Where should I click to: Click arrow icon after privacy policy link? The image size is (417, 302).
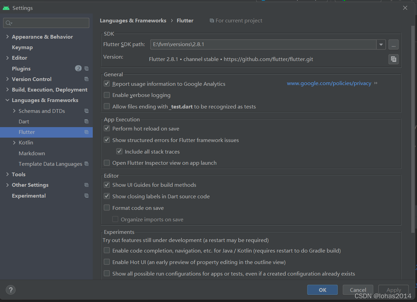(376, 83)
